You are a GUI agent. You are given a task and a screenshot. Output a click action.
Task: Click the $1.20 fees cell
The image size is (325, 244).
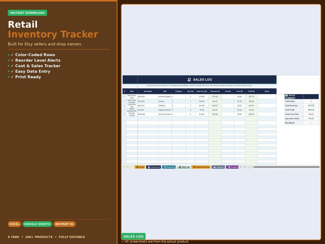(240, 101)
